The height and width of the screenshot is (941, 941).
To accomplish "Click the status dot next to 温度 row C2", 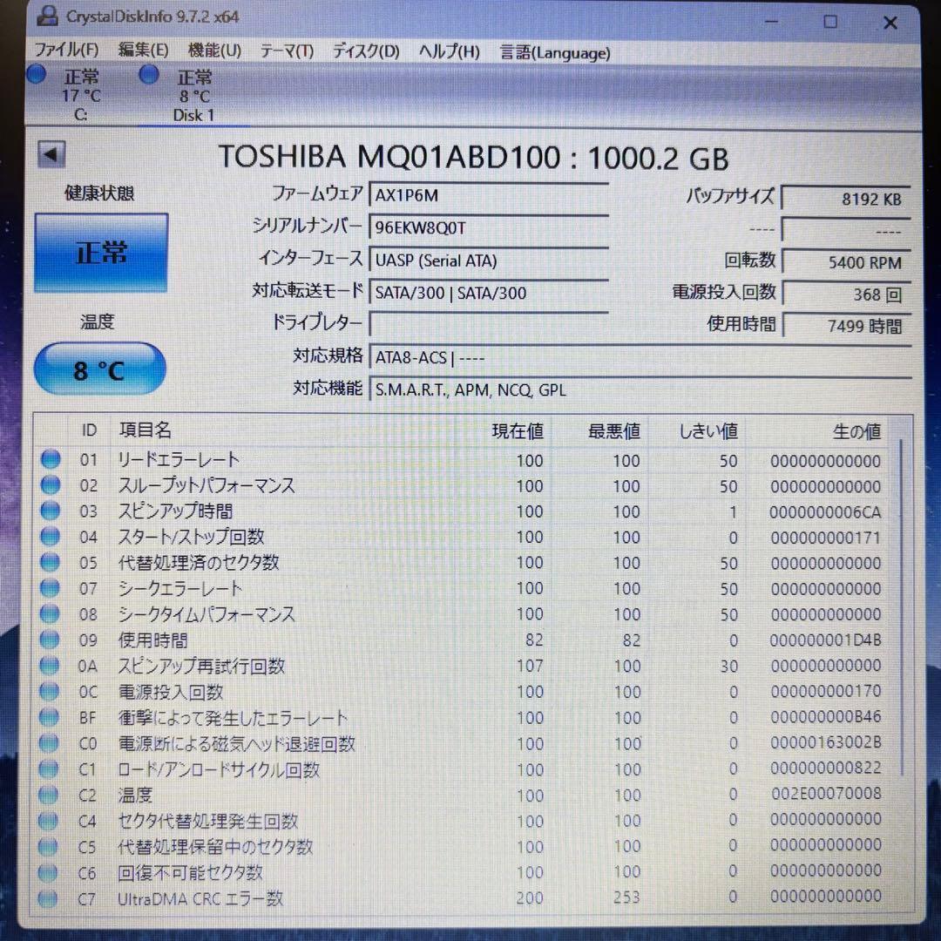I will [50, 795].
